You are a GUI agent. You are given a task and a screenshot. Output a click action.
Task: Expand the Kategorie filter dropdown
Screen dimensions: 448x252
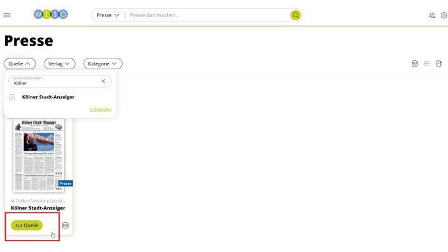103,63
